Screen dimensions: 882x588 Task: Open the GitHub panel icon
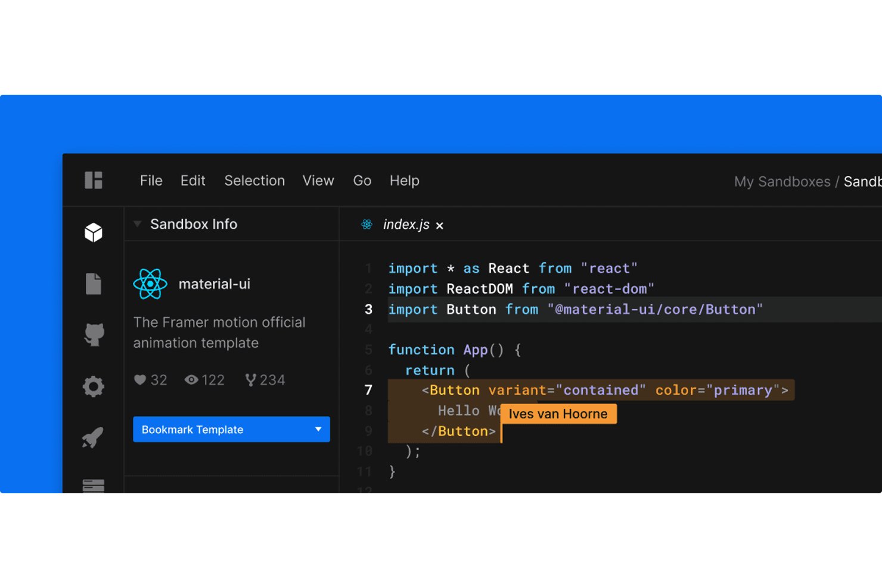[94, 335]
